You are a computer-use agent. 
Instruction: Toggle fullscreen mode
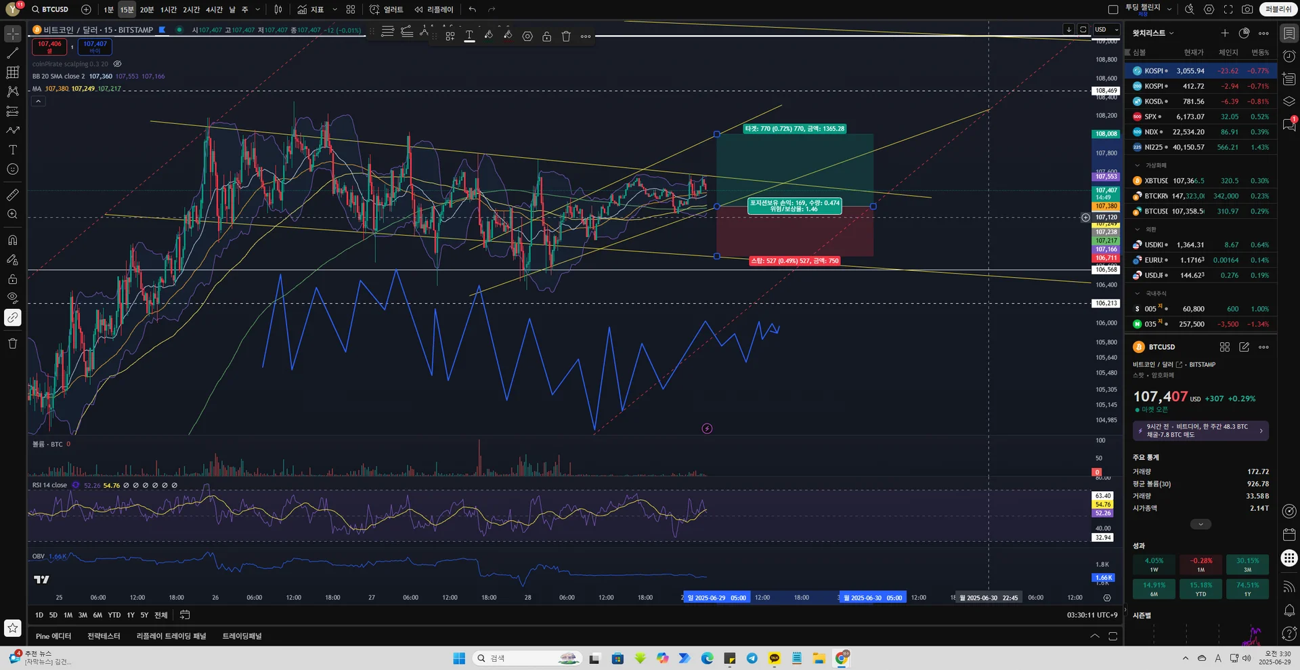click(x=1228, y=9)
